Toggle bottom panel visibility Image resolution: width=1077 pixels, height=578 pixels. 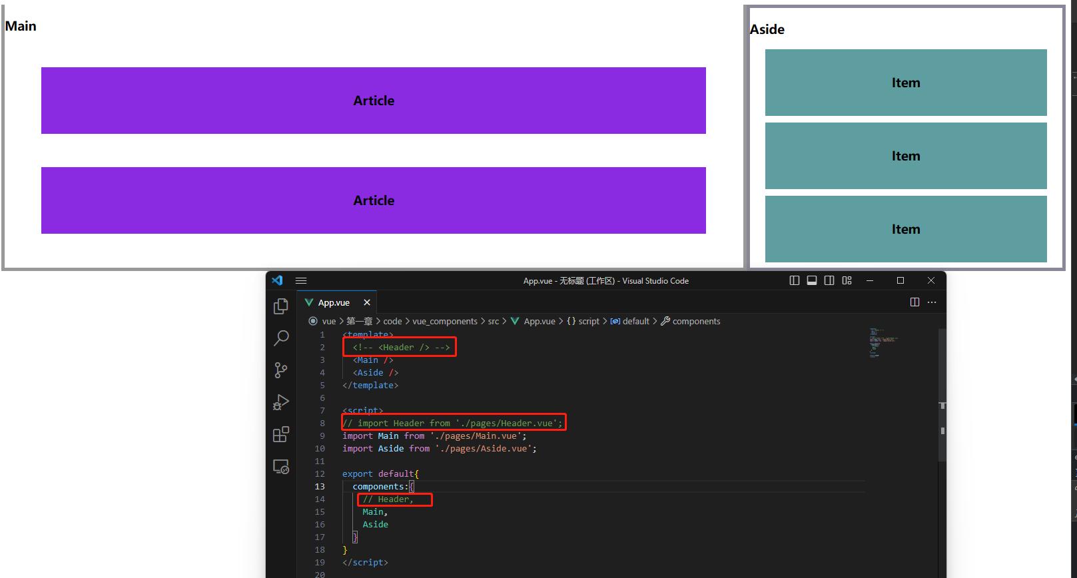(x=812, y=281)
